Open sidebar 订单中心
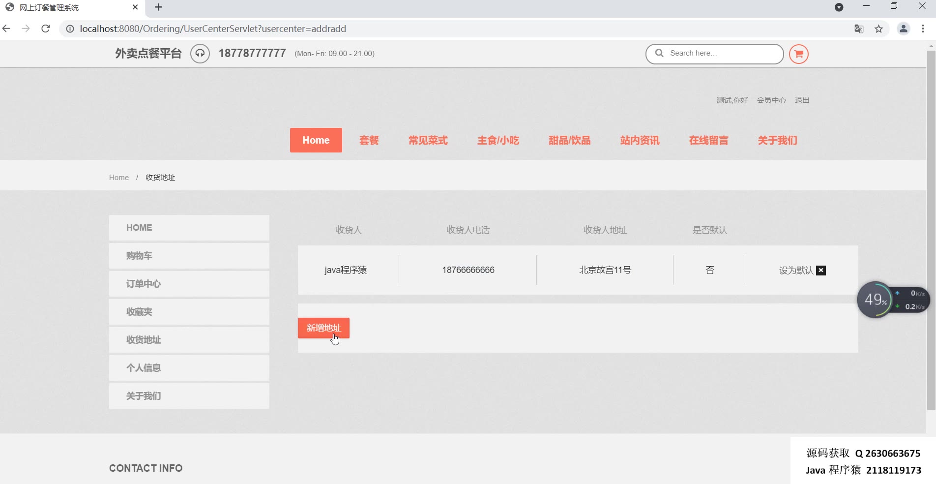936x484 pixels. pyautogui.click(x=189, y=284)
